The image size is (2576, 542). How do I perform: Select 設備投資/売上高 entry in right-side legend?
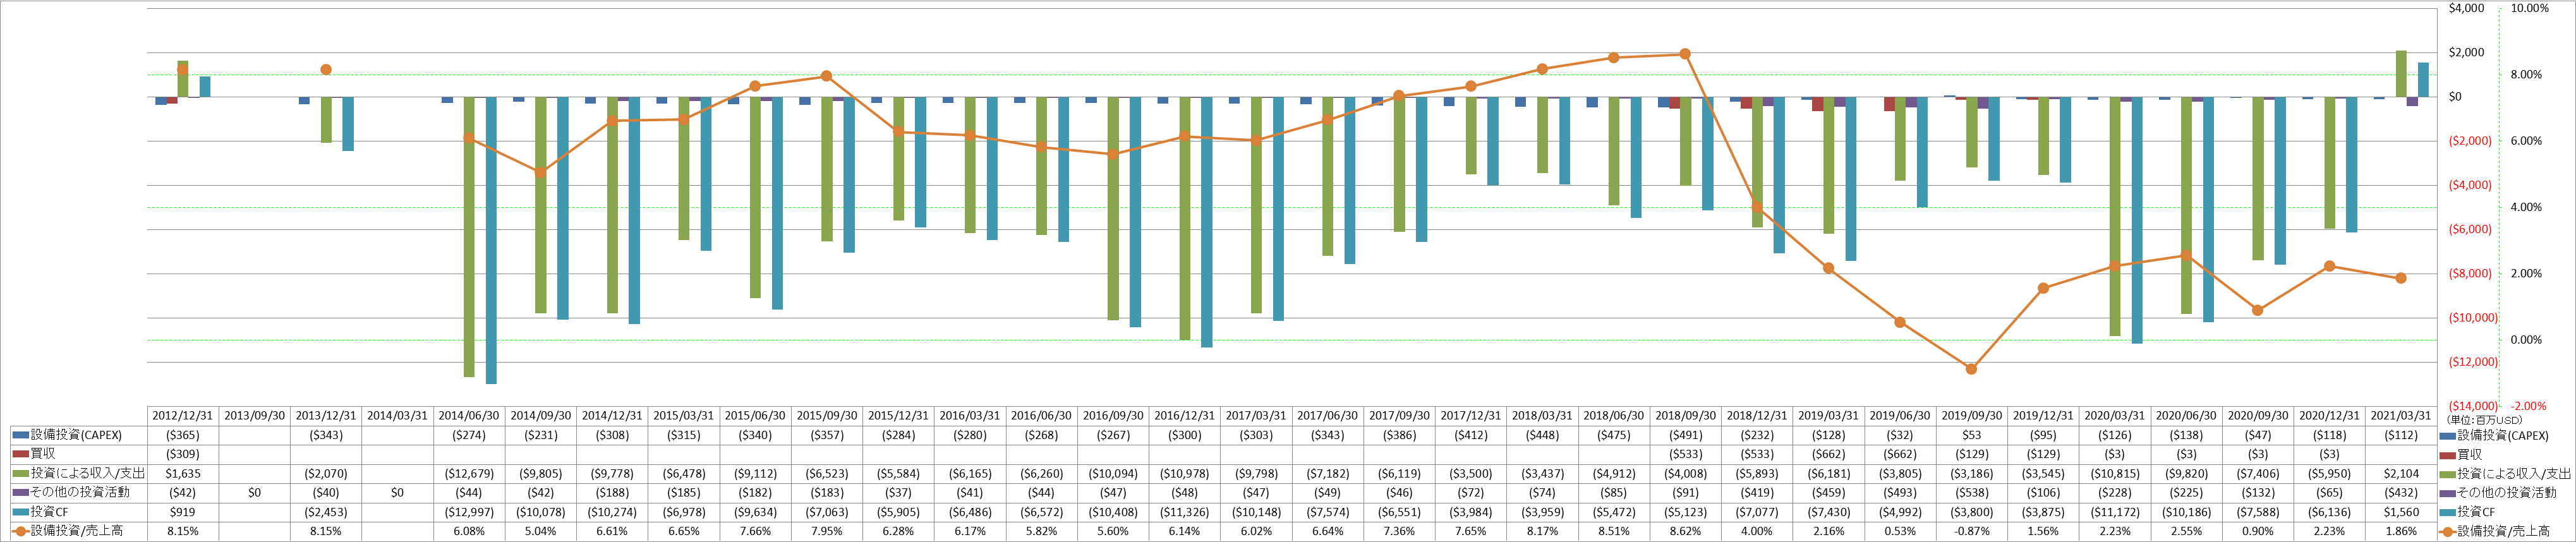tap(2494, 531)
